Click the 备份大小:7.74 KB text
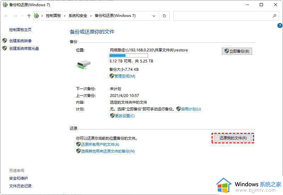 [124, 69]
